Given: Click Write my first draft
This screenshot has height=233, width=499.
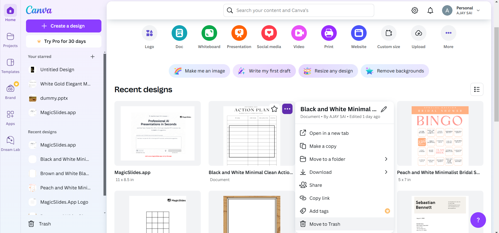Looking at the screenshot, I should click(264, 71).
